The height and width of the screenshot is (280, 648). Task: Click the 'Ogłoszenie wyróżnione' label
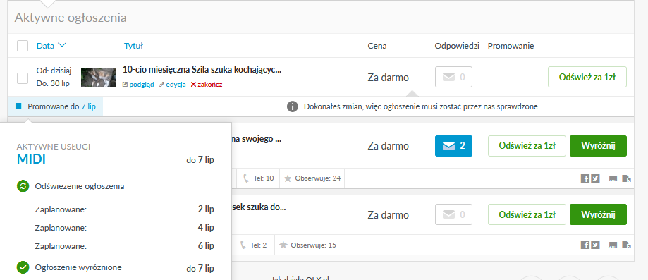(x=78, y=267)
